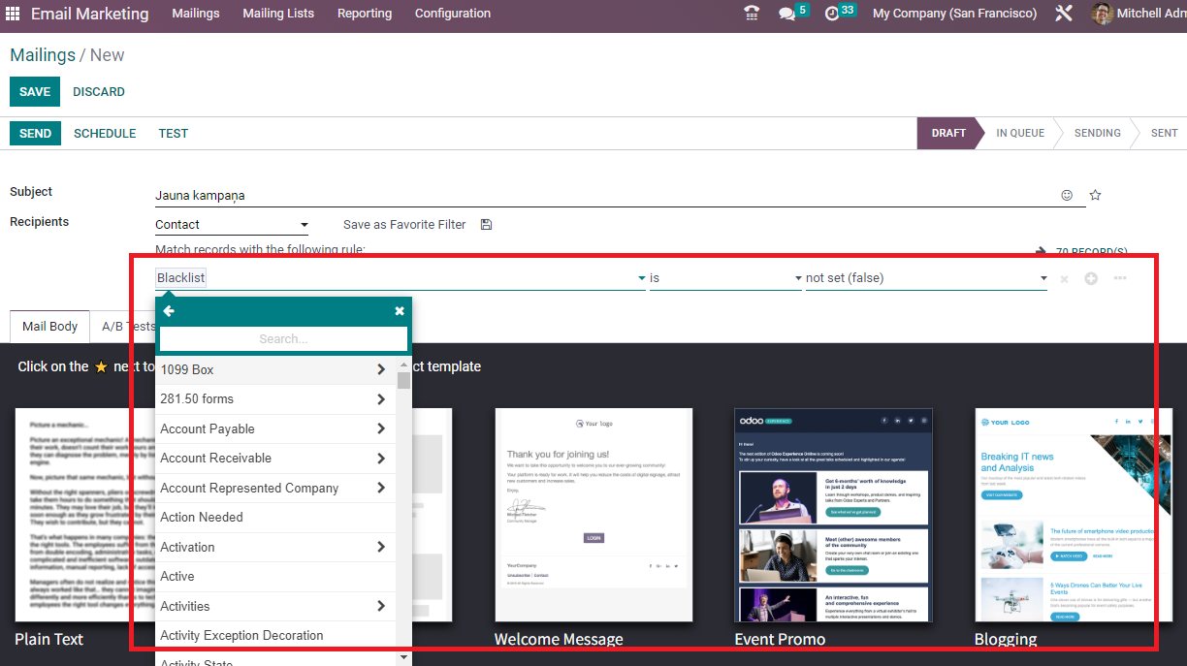Screen dimensions: 1187x666
Task: Switch to the Mail Body tab
Action: (50, 327)
